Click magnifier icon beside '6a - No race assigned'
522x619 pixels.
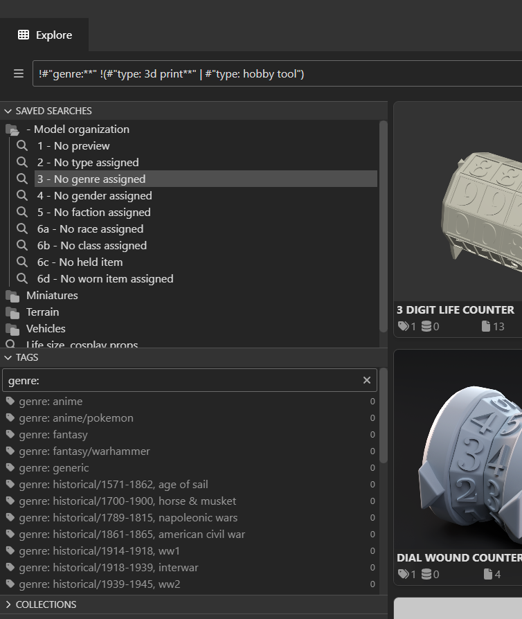click(x=22, y=228)
